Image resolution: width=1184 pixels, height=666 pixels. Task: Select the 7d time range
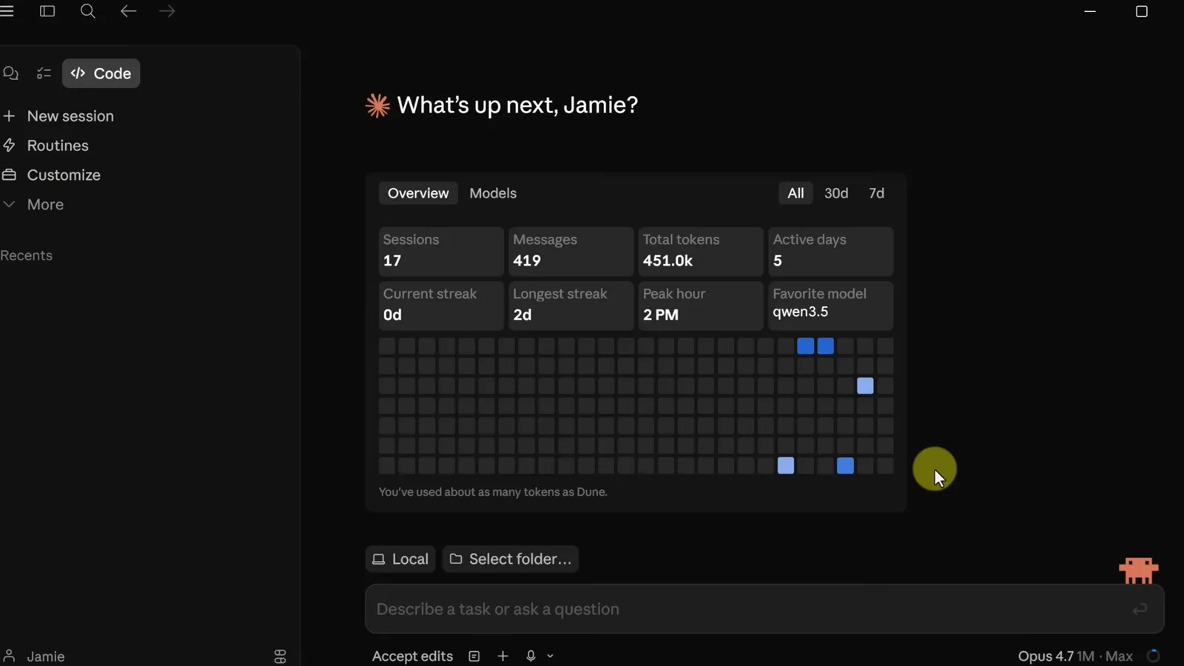pos(876,193)
